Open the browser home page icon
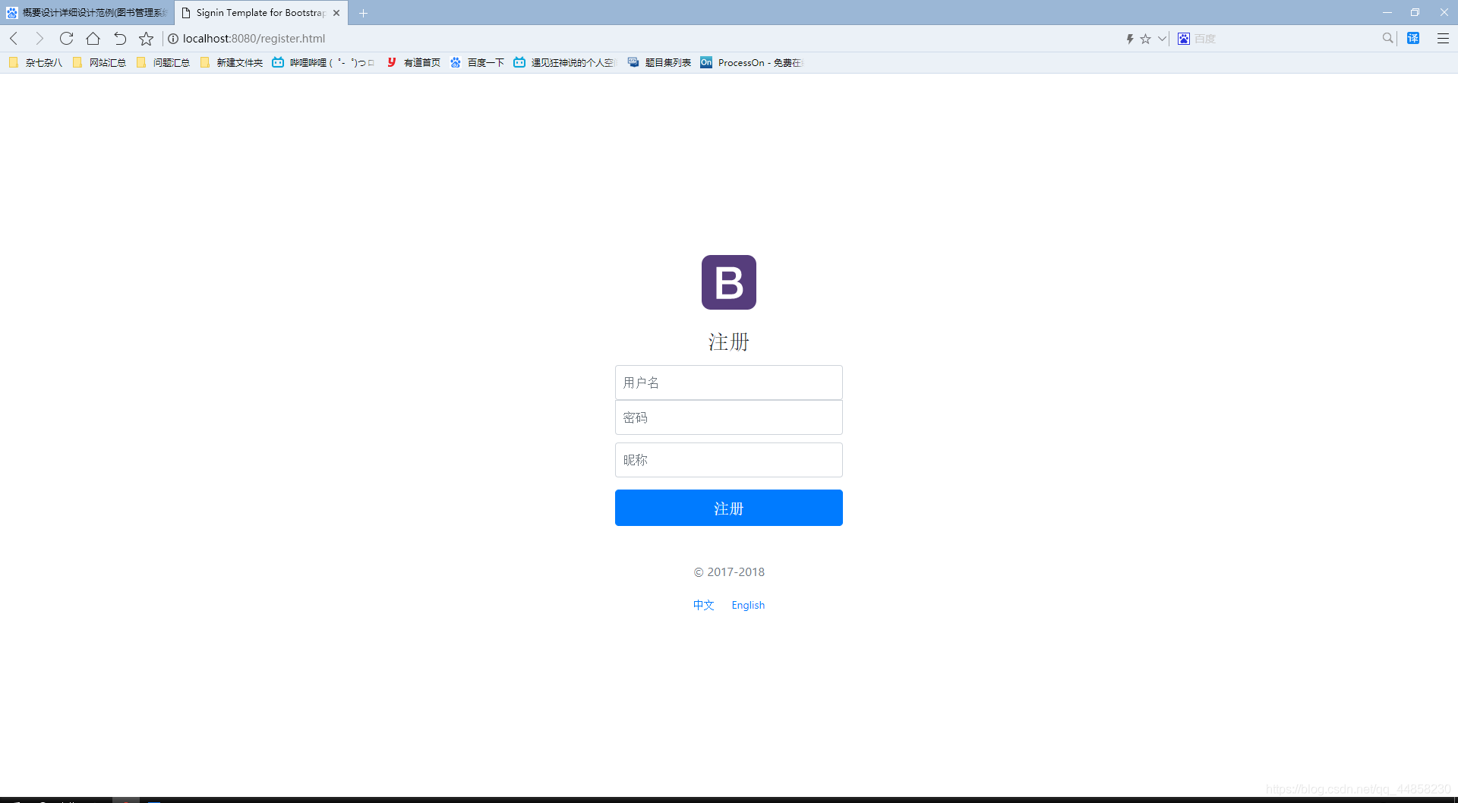1458x803 pixels. [93, 39]
